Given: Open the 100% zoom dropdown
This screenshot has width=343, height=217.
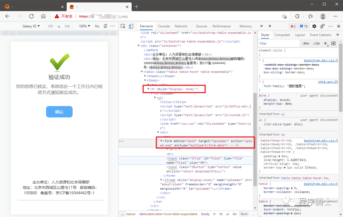Looking at the screenshot, I should [x=84, y=26].
